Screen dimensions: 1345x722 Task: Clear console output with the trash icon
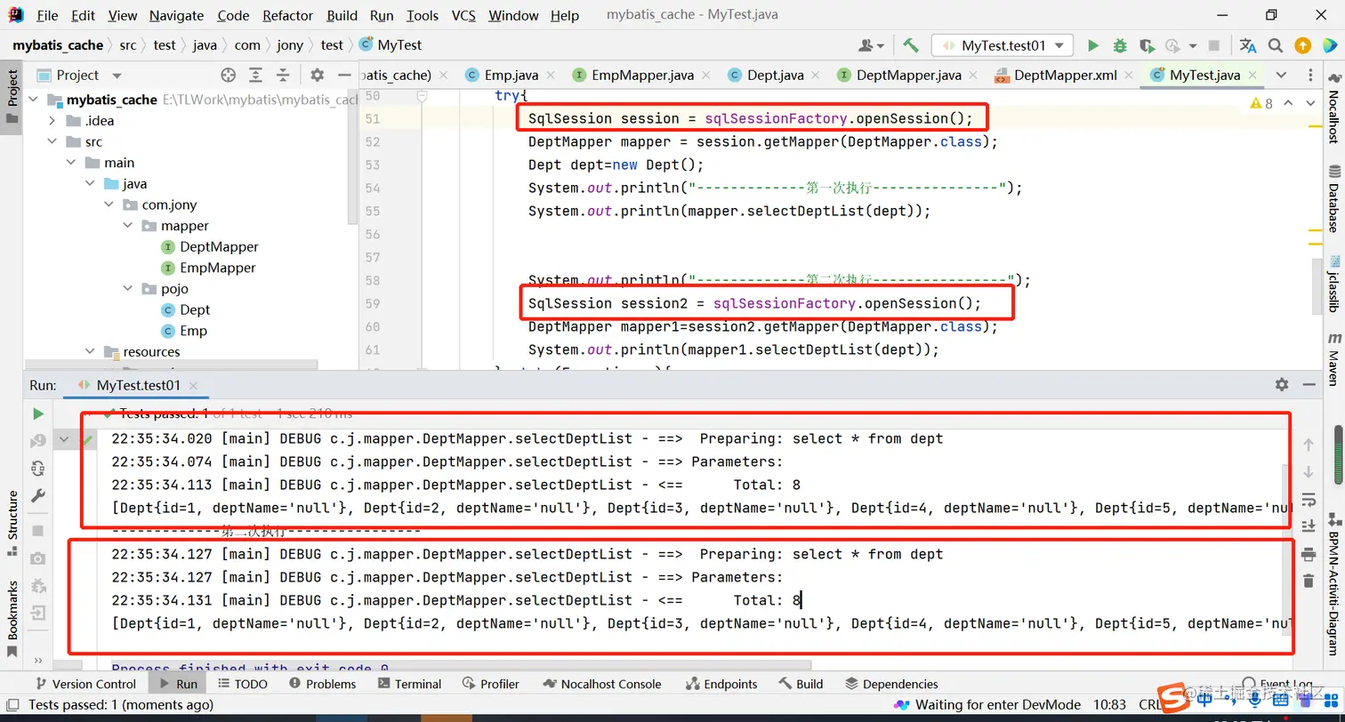point(1308,581)
